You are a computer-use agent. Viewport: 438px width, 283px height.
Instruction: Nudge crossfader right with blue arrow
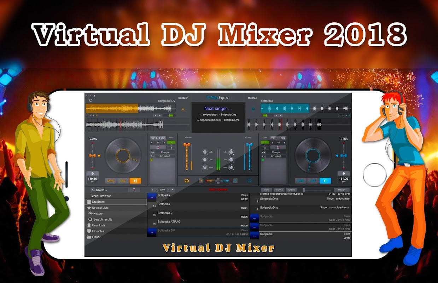[x=235, y=181]
